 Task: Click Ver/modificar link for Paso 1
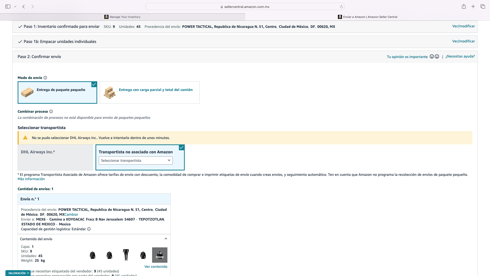[x=463, y=26]
